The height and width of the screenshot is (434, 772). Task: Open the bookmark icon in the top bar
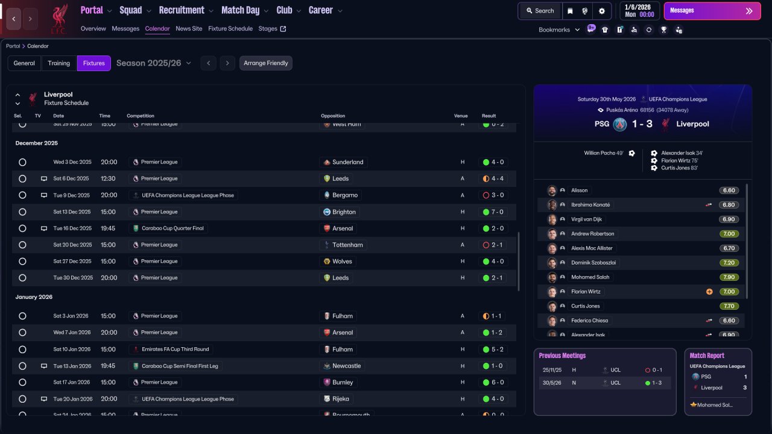570,11
